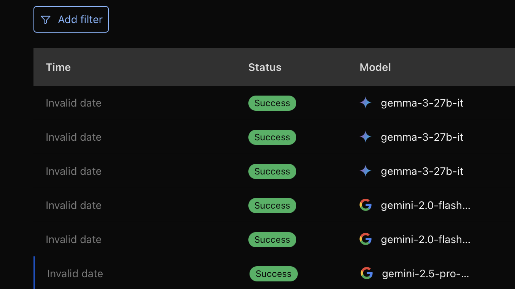Select the Time column header

point(58,67)
